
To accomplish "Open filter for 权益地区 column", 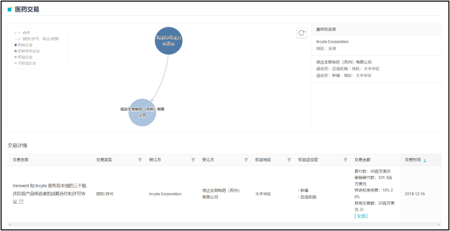I will 289,160.
